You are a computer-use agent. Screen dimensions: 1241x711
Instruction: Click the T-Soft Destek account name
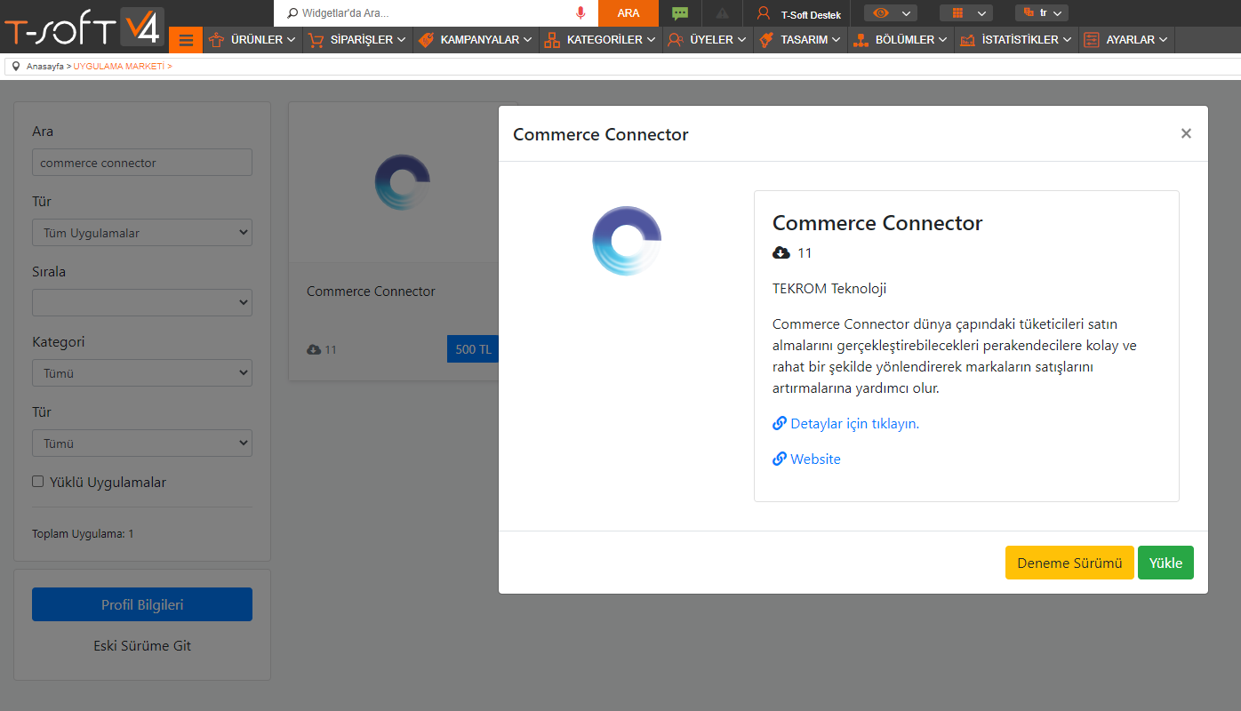811,14
